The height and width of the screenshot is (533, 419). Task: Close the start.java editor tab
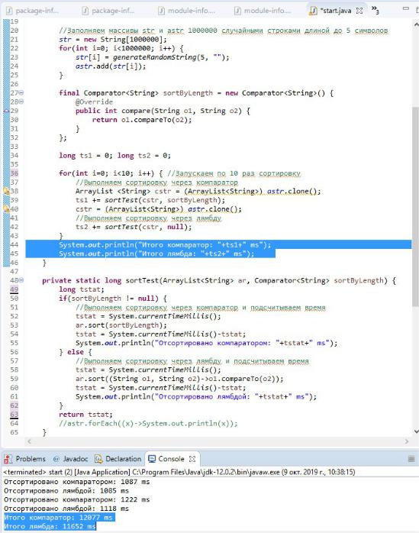(359, 11)
